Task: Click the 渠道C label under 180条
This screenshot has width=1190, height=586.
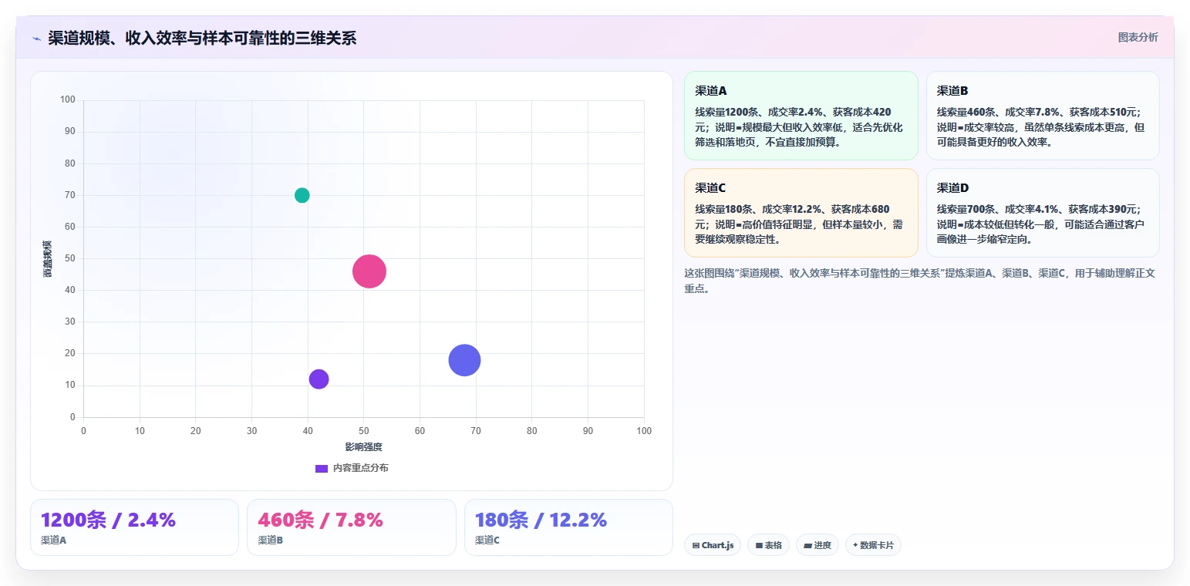Action: tap(487, 541)
